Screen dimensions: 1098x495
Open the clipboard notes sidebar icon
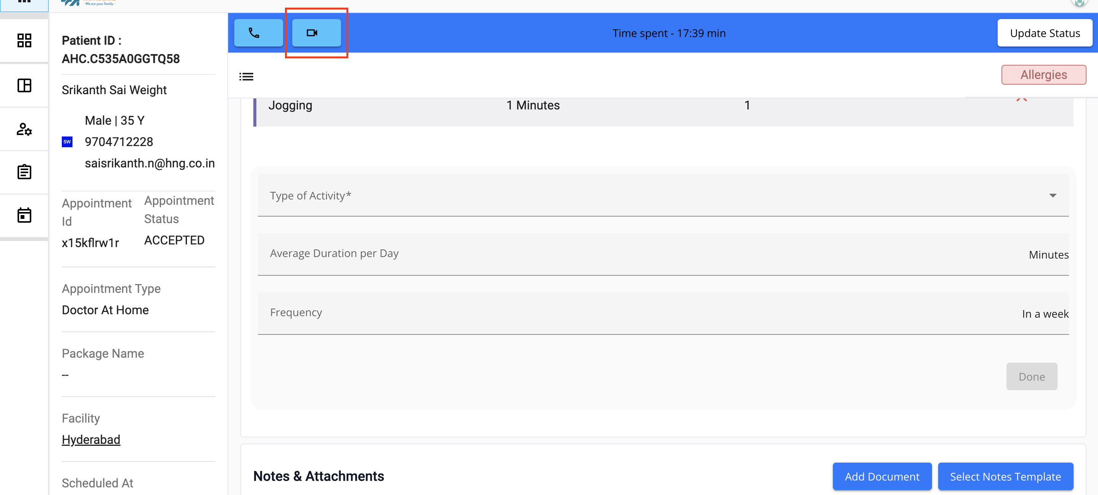click(x=24, y=172)
